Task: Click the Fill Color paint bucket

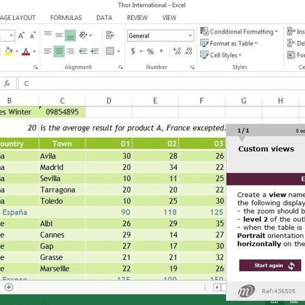Action: click(9, 51)
